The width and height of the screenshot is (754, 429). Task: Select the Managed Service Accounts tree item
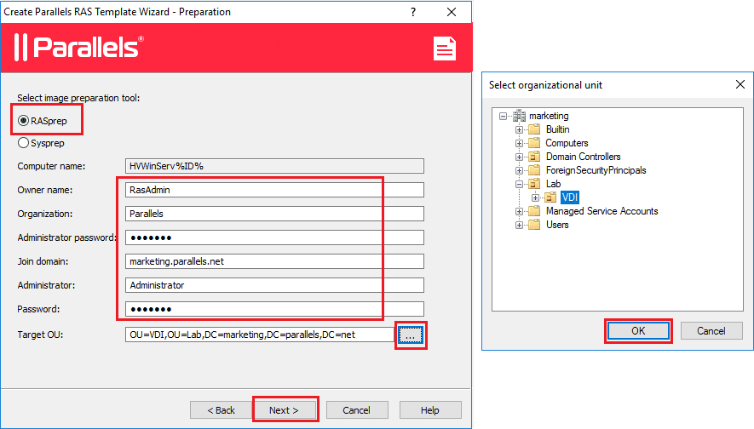(601, 211)
